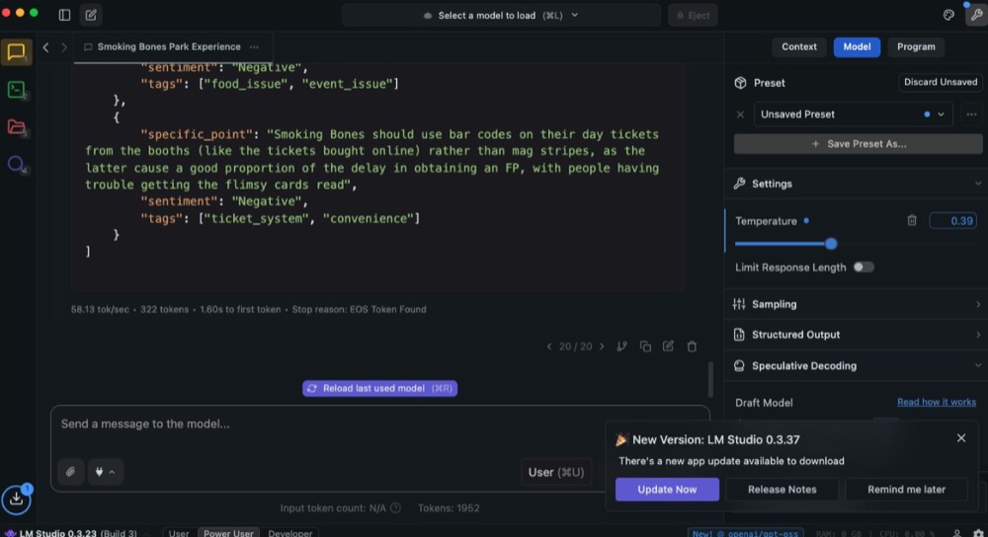Click the Temperature slider handle
This screenshot has width=988, height=537.
(x=831, y=243)
